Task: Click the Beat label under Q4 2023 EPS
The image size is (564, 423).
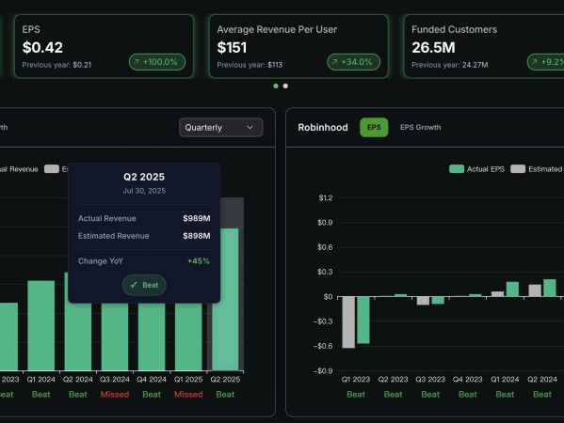Action: [x=468, y=394]
